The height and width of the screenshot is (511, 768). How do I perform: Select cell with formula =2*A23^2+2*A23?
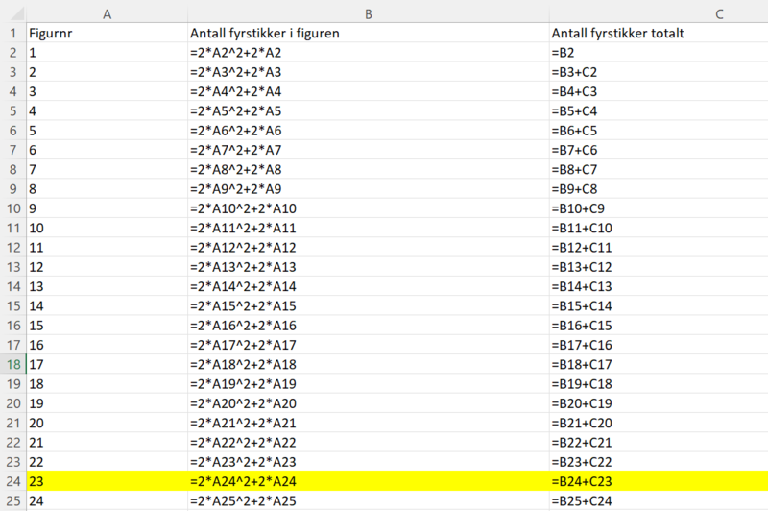[x=369, y=461]
